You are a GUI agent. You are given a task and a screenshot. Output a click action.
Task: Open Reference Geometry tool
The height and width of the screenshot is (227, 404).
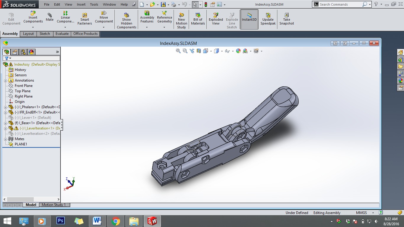(164, 17)
